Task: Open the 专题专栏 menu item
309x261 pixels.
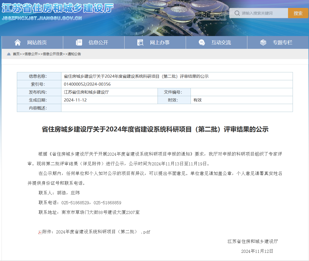Action: 278,42
